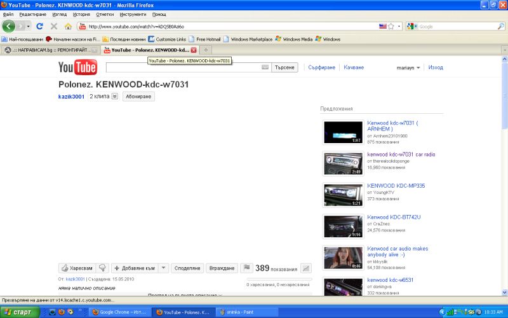The width and height of the screenshot is (508, 318).
Task: Expand the 2 клипа videos list arrow
Action: (114, 97)
